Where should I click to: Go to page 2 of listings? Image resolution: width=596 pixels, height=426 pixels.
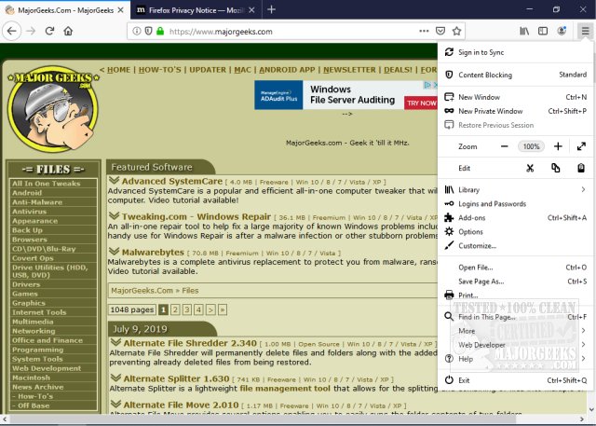pyautogui.click(x=175, y=309)
